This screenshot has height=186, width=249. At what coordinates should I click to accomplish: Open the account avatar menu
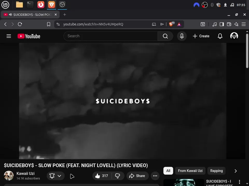(234, 36)
